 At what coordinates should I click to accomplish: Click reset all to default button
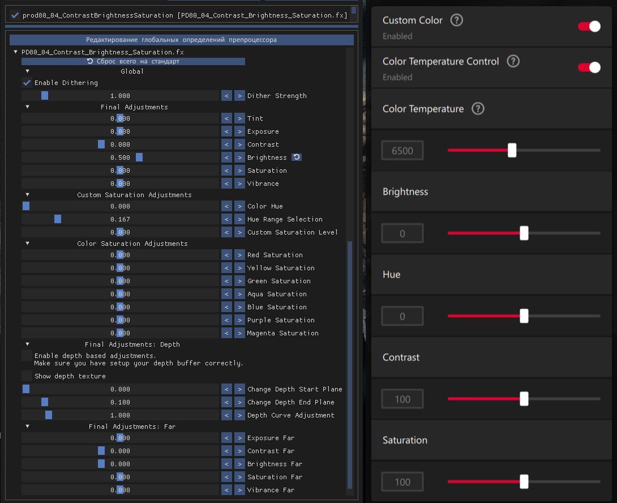coord(133,61)
